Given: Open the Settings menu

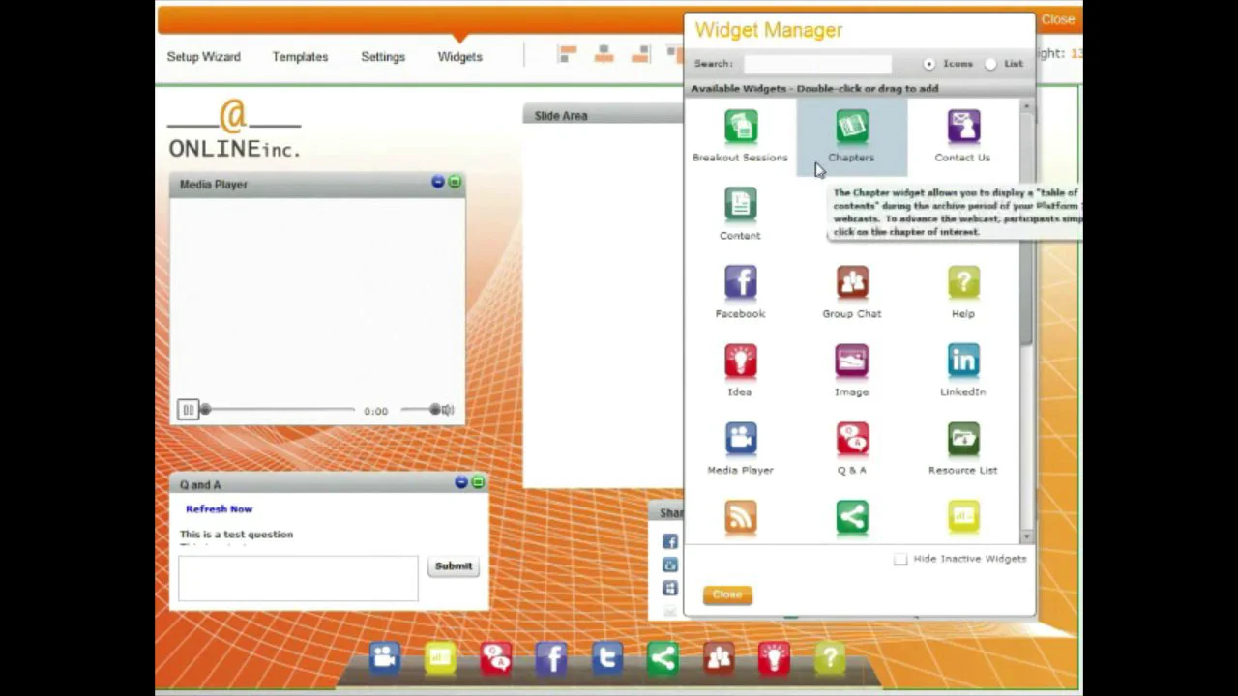Looking at the screenshot, I should point(383,57).
